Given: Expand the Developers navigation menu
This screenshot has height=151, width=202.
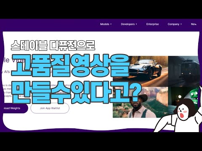Looking at the screenshot, I should tap(129, 24).
